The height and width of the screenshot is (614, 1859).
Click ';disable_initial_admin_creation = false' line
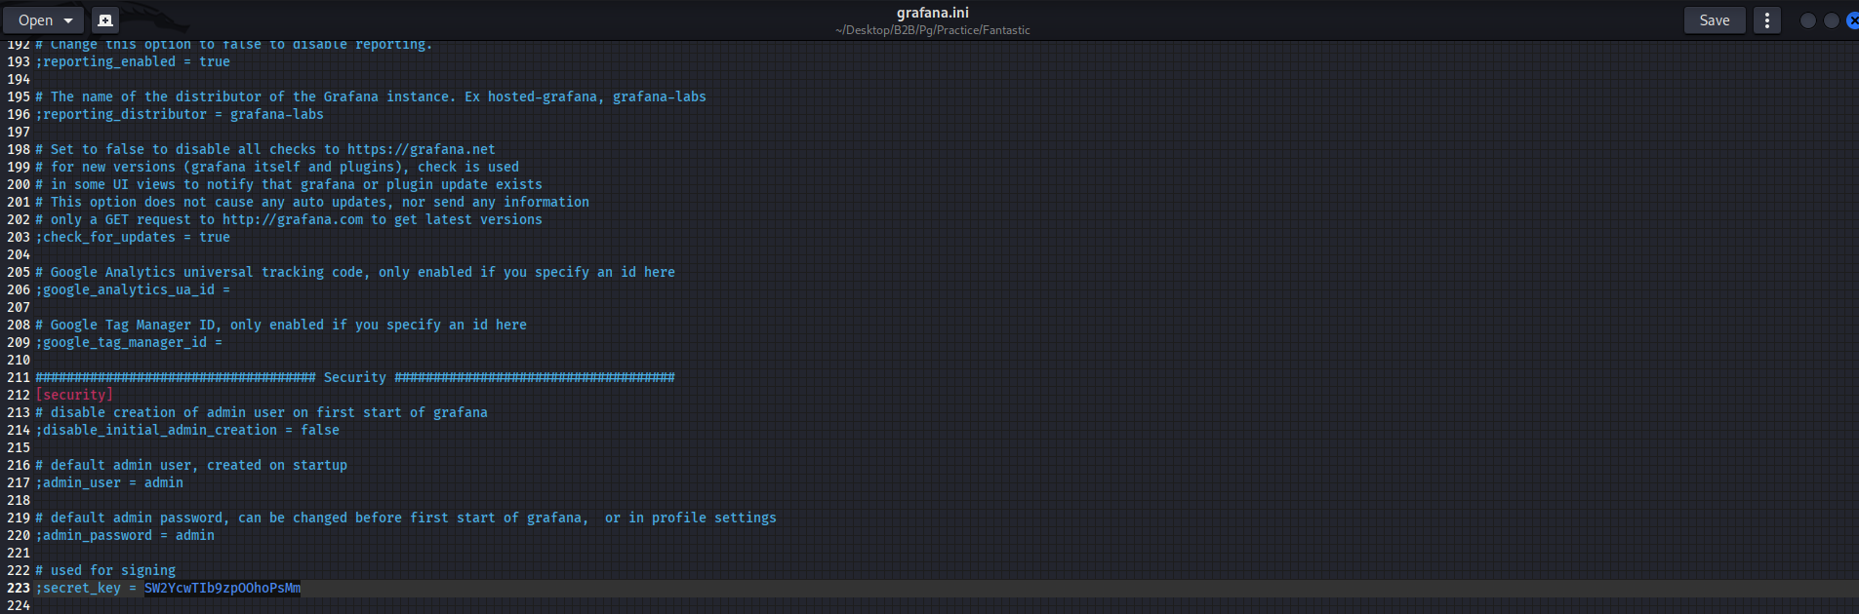pyautogui.click(x=187, y=430)
